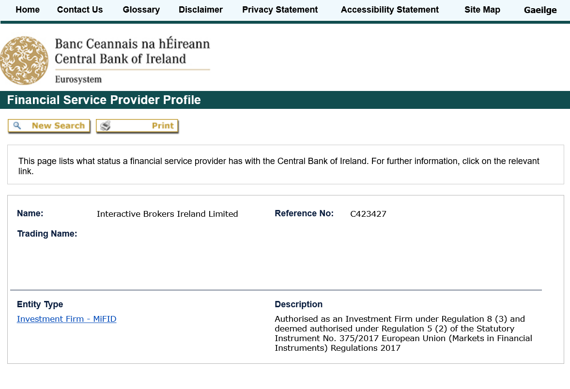The image size is (570, 389).
Task: Click the Description column heading
Action: (x=299, y=304)
